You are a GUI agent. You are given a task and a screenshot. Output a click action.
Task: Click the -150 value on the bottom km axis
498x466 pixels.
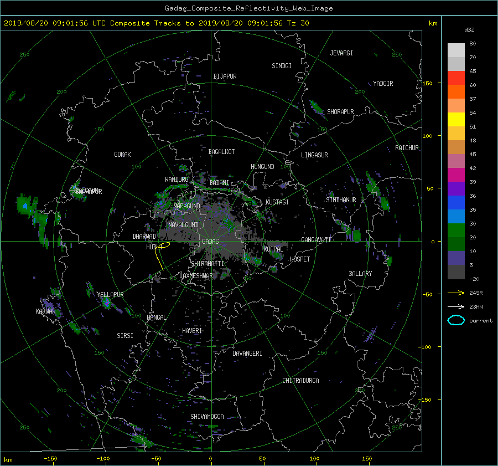[x=50, y=458]
